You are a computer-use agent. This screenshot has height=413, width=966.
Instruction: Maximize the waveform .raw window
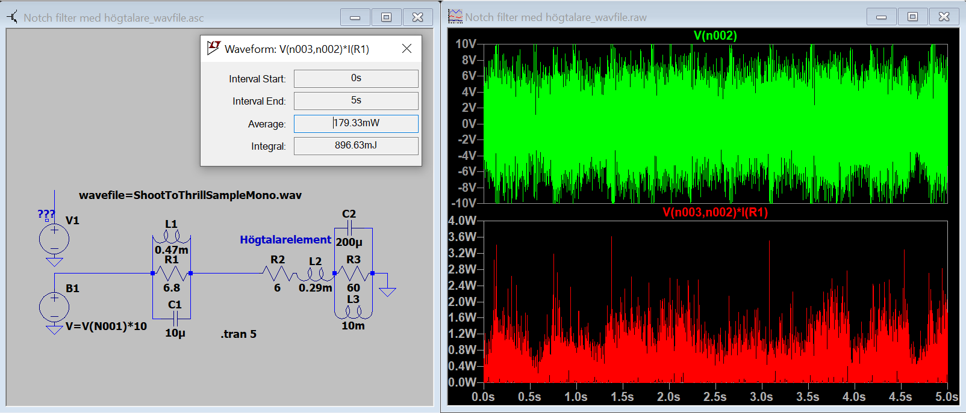click(x=912, y=17)
